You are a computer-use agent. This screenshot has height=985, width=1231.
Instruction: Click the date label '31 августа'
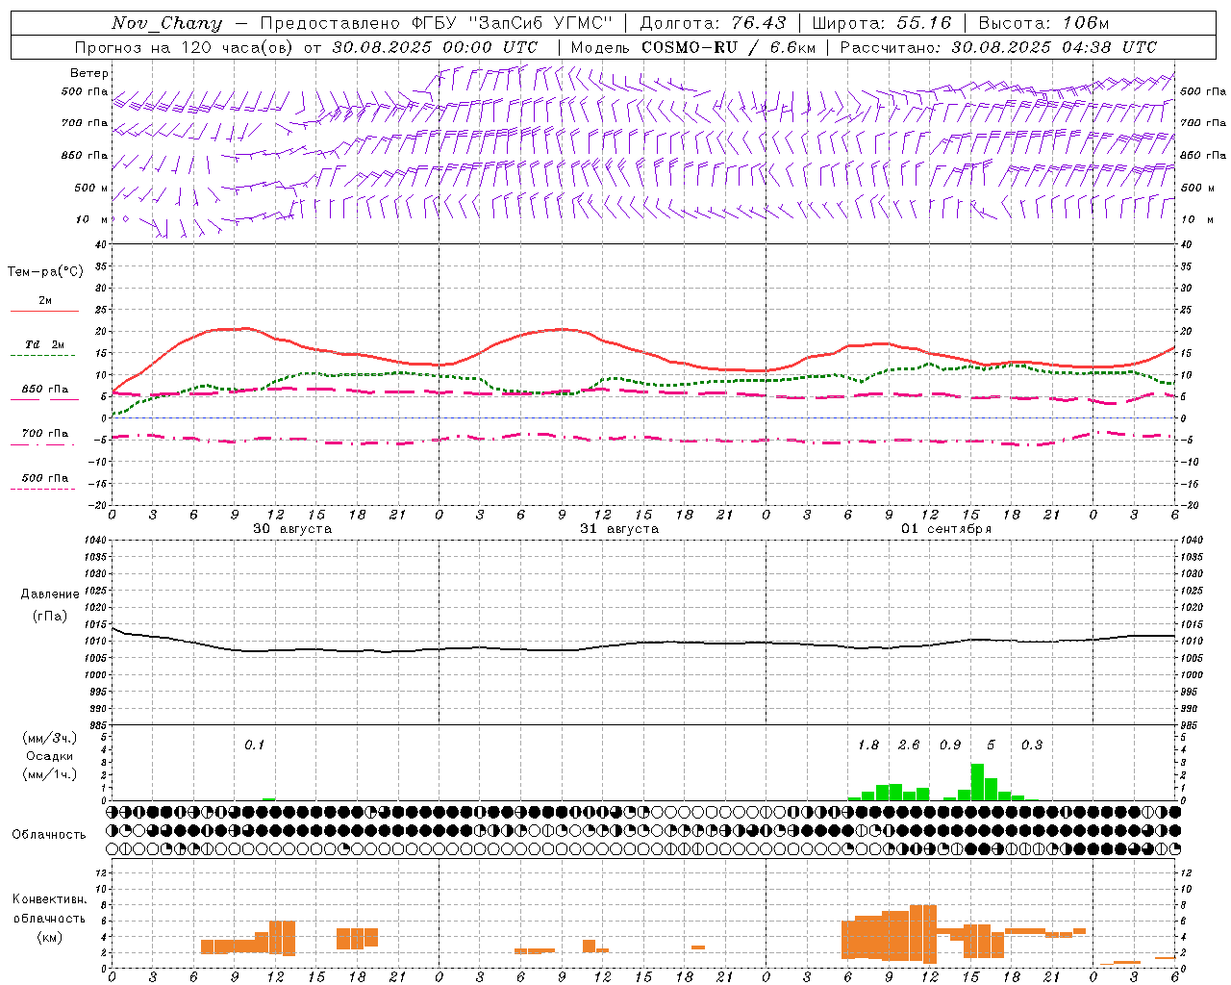coord(619,529)
